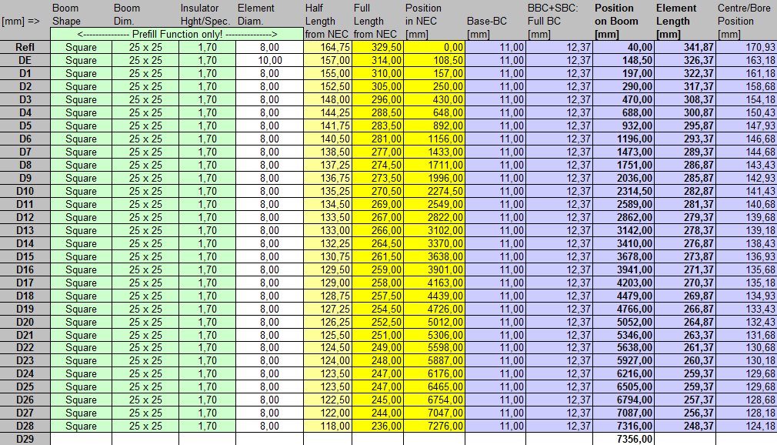The image size is (777, 445).
Task: Click the D10 half length cell 135,25
Action: point(328,191)
